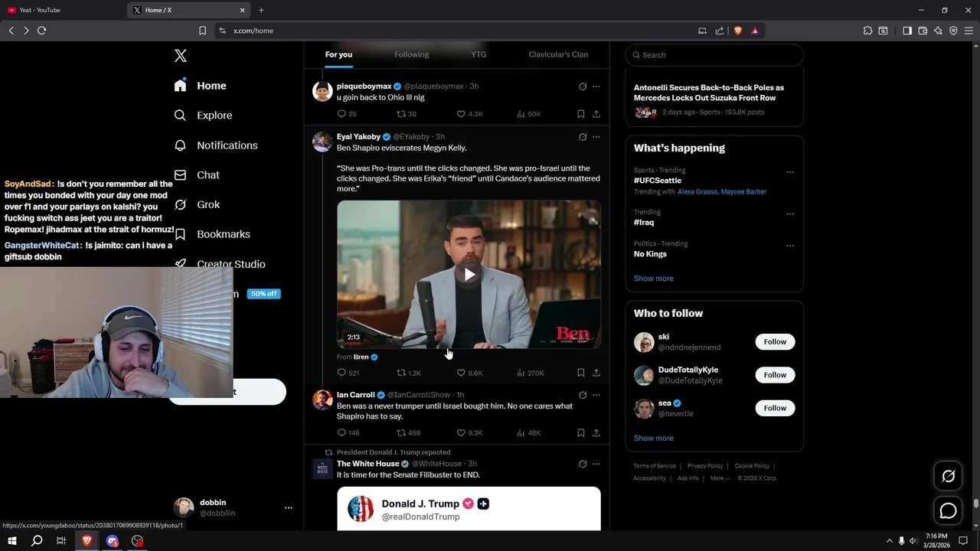
Task: Open the Terms of Service link
Action: coord(655,466)
